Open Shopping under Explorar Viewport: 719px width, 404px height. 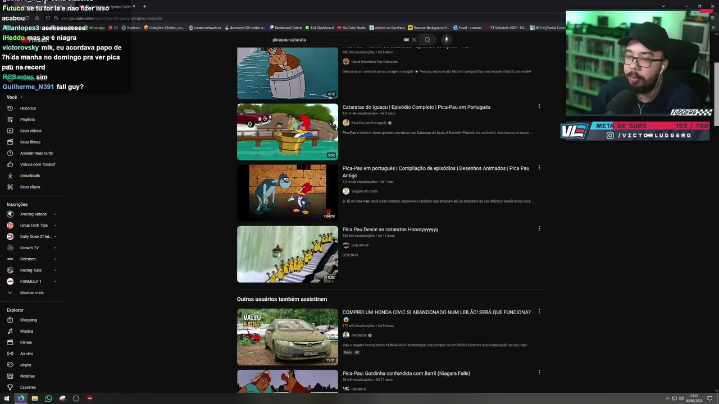coord(28,320)
